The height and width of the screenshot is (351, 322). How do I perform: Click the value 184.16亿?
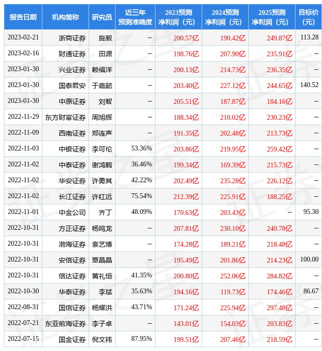tap(280, 101)
